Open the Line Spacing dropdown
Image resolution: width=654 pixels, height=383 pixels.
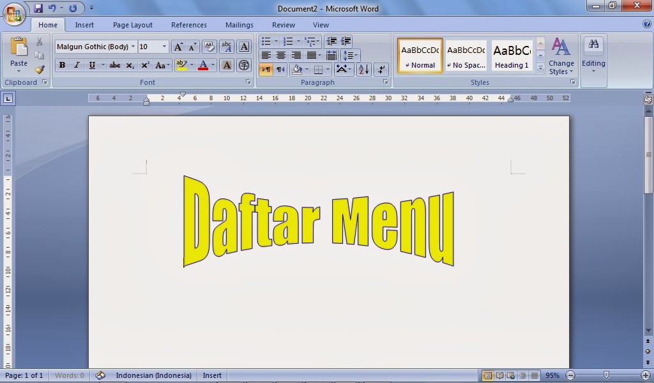coord(350,55)
